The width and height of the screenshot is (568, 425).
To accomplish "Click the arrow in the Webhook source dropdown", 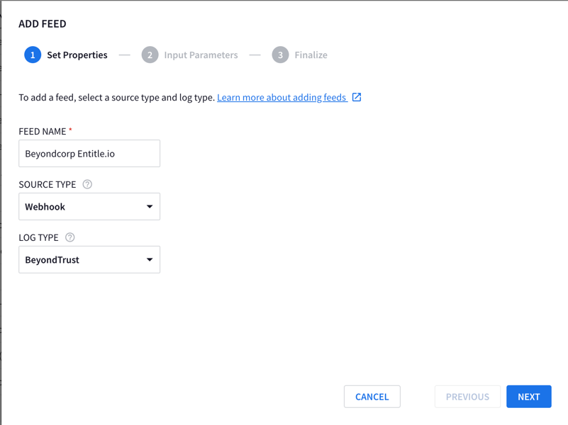I will pos(150,207).
